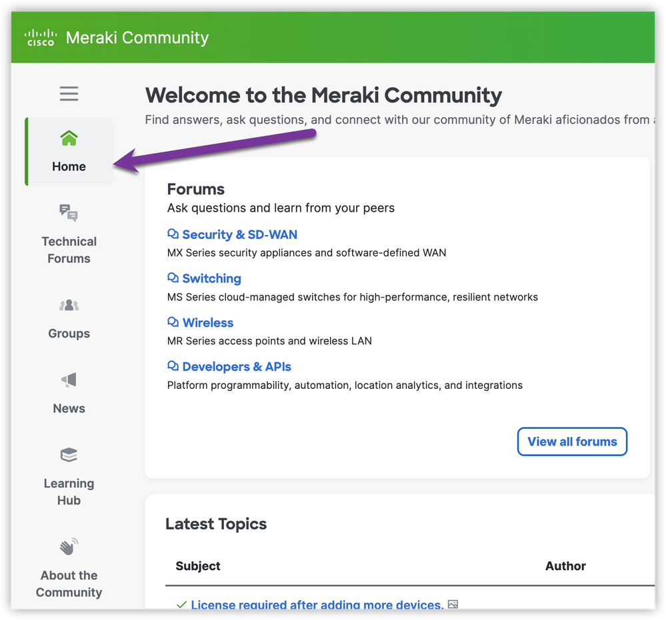This screenshot has width=666, height=620.
Task: Open the hamburger menu icon
Action: (69, 93)
